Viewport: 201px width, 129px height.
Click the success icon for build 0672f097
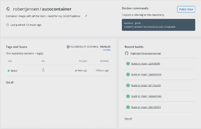[128, 107]
